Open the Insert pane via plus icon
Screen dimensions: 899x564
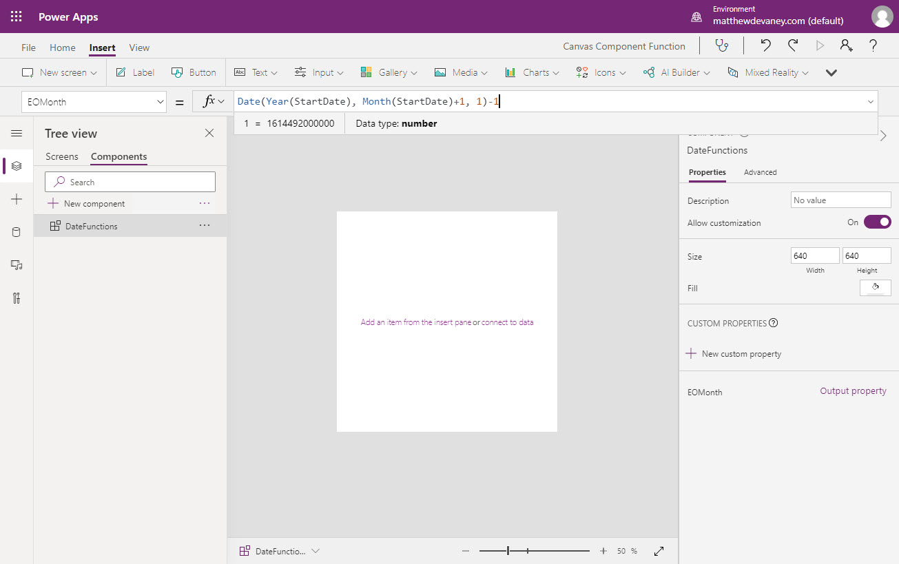pyautogui.click(x=17, y=199)
